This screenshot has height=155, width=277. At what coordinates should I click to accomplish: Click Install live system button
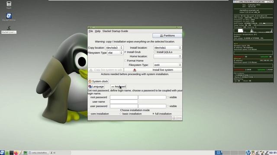(153, 70)
